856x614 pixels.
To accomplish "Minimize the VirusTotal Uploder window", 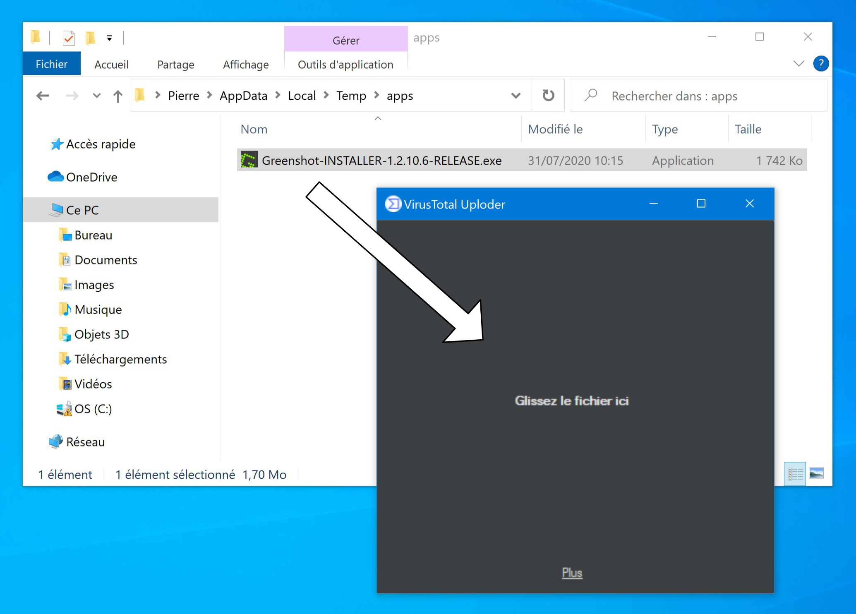I will [654, 204].
